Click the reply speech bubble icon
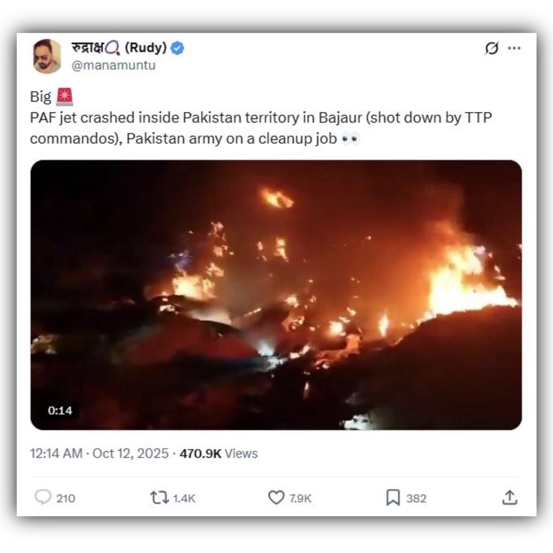Viewport: 553px width, 553px height. pos(43,497)
